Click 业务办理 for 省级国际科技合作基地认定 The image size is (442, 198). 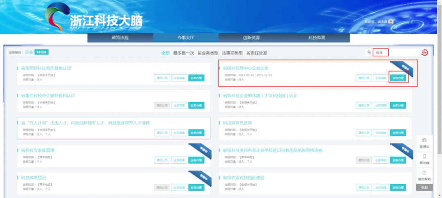(196, 78)
